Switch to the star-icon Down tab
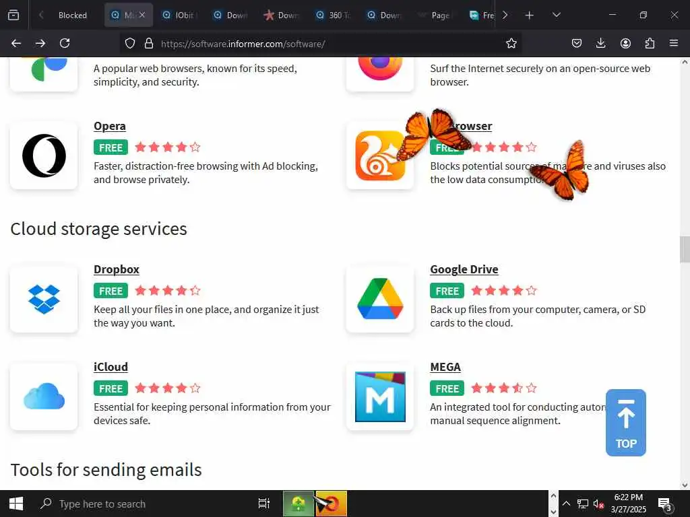Screen dimensions: 690x517 click(x=281, y=15)
